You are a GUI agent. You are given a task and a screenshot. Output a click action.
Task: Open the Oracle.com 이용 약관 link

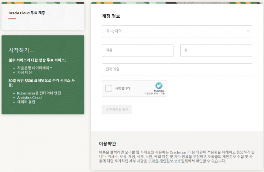(x=186, y=152)
